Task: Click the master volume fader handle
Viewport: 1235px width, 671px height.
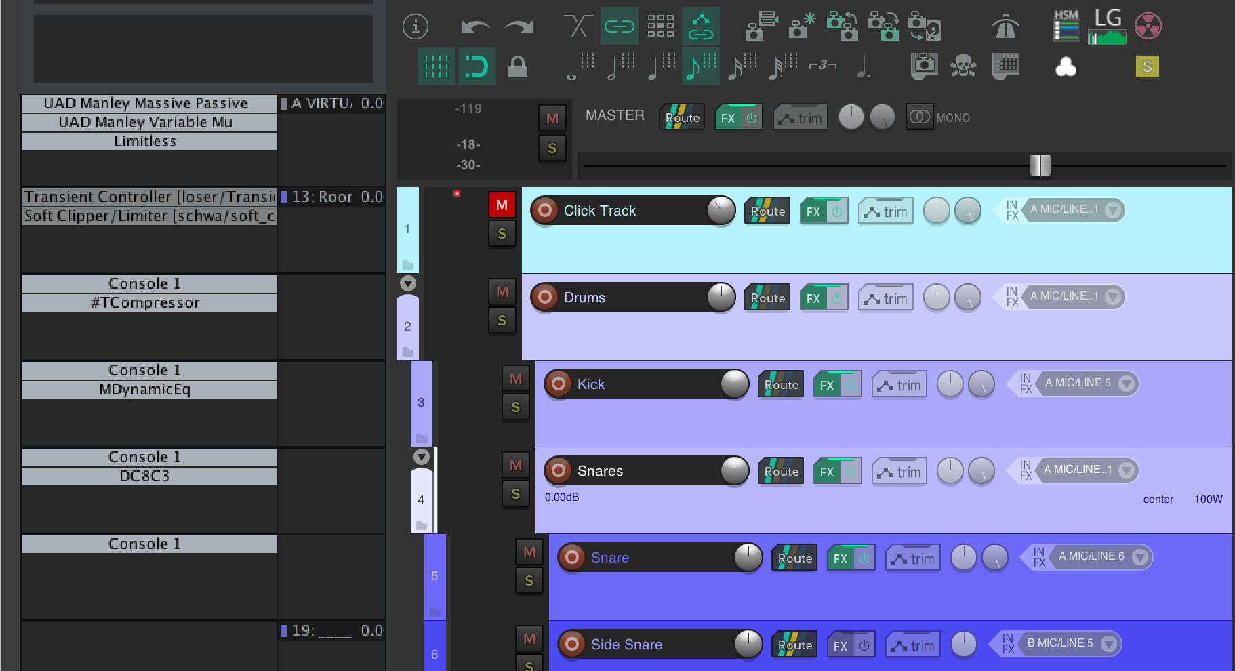Action: pyautogui.click(x=1040, y=165)
